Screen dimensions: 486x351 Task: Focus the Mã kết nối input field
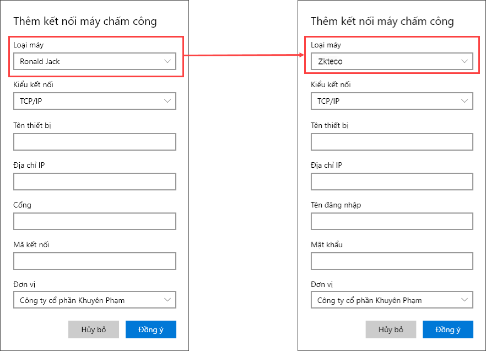tap(94, 261)
